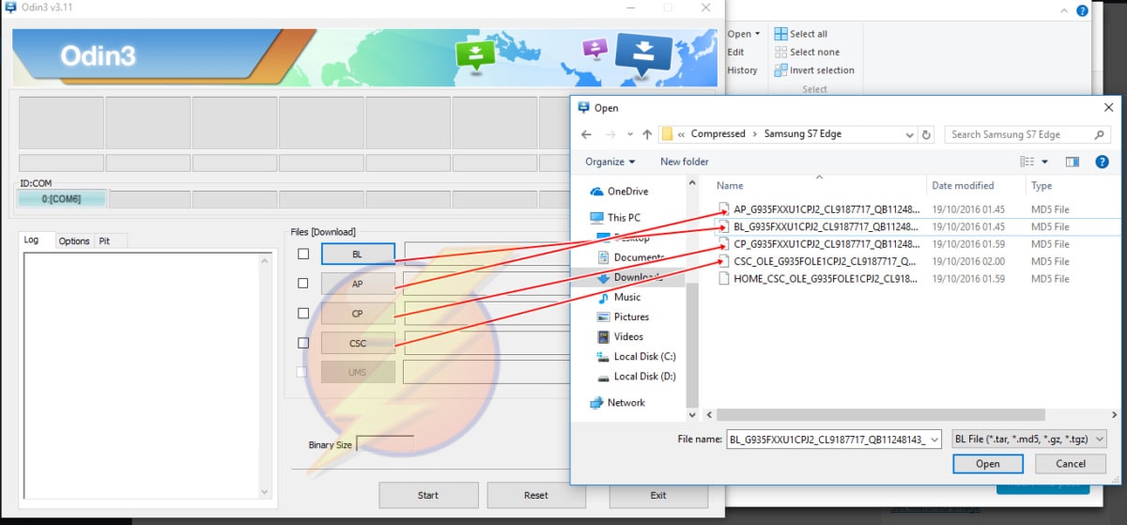Click History in background ribbon
Image resolution: width=1127 pixels, height=525 pixels.
click(742, 69)
